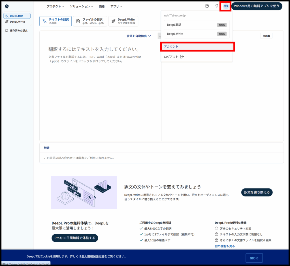This screenshot has width=290, height=266.
Task: Click the Windows用の無料アプリを使う button
Action: (x=257, y=6)
